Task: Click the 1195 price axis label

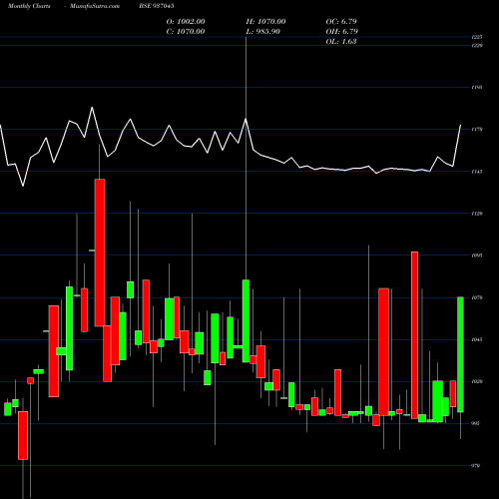Action: 477,88
